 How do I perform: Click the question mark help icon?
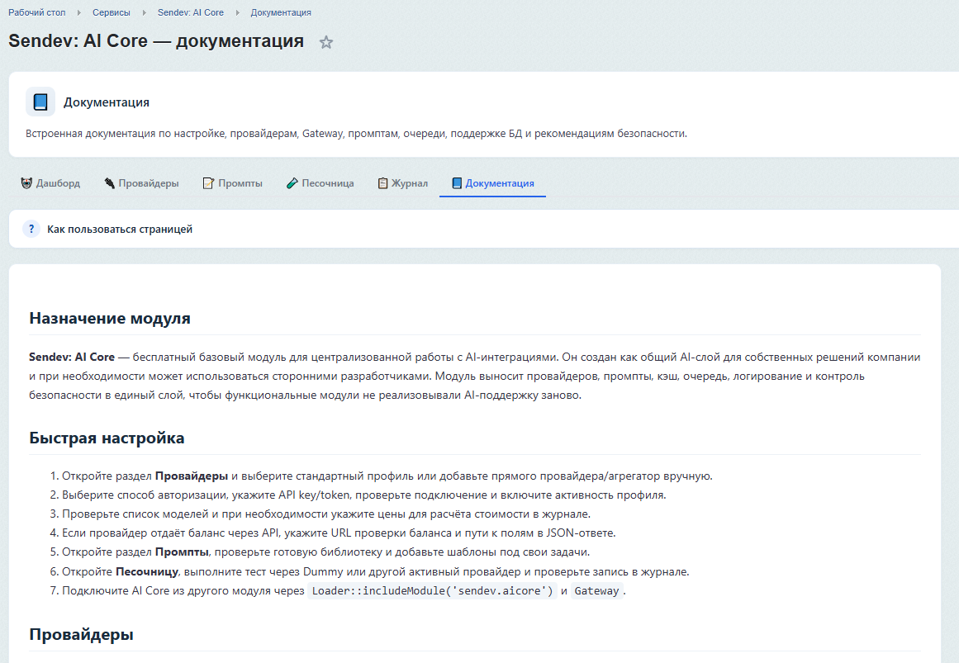[x=31, y=229]
